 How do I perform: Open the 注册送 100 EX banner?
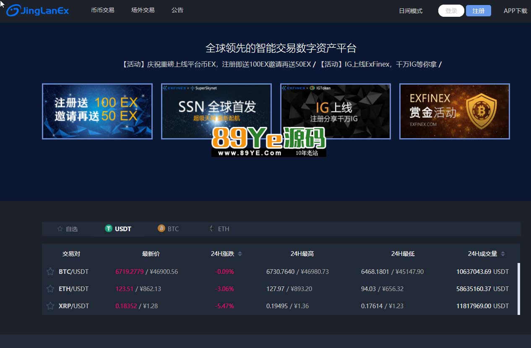point(97,111)
